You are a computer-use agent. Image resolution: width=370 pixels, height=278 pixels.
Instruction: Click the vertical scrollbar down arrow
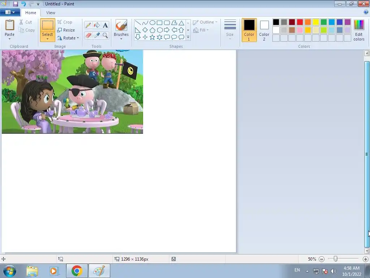click(367, 250)
